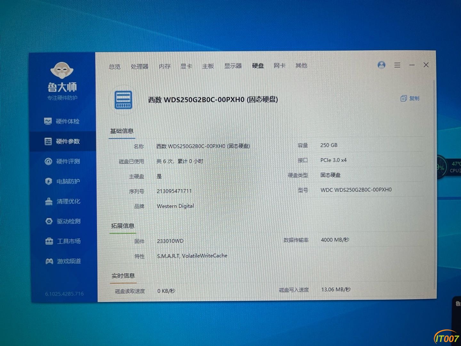The width and height of the screenshot is (461, 346).
Task: Click the disk usage 共 6 次 value
Action: pos(180,161)
